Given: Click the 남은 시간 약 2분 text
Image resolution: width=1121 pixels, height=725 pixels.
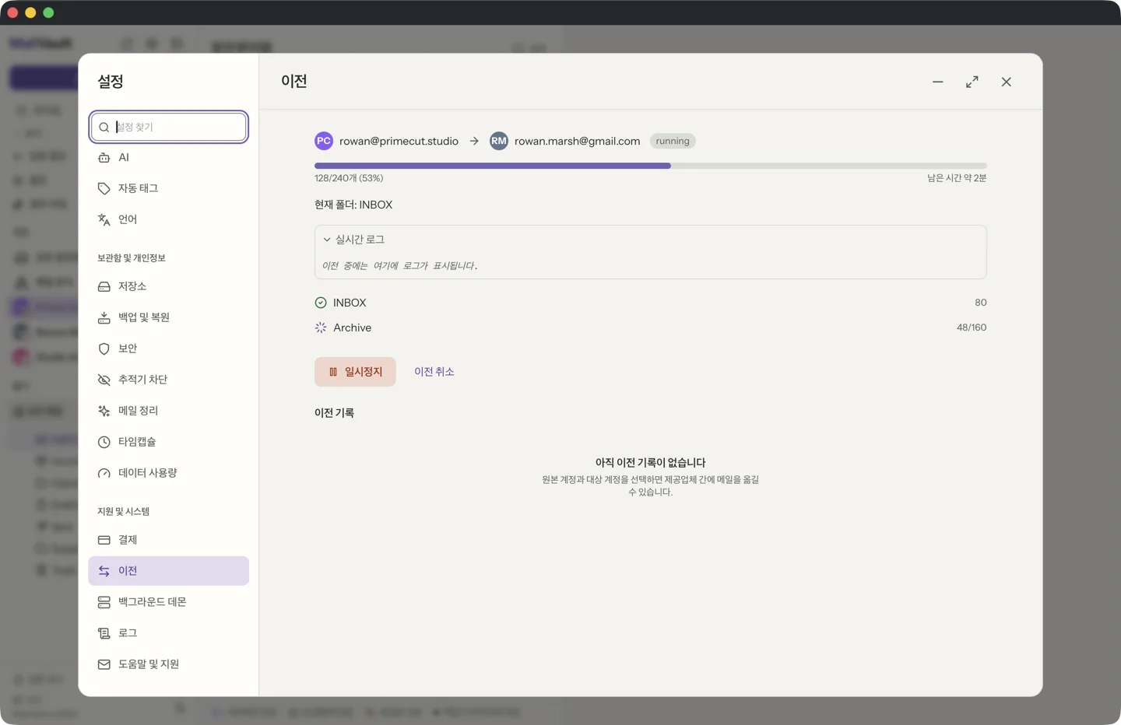Looking at the screenshot, I should [x=957, y=178].
